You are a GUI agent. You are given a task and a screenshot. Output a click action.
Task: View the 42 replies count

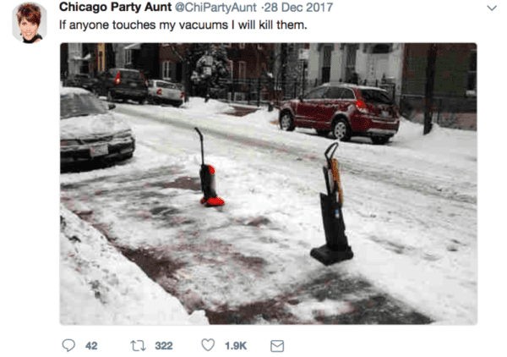91,346
